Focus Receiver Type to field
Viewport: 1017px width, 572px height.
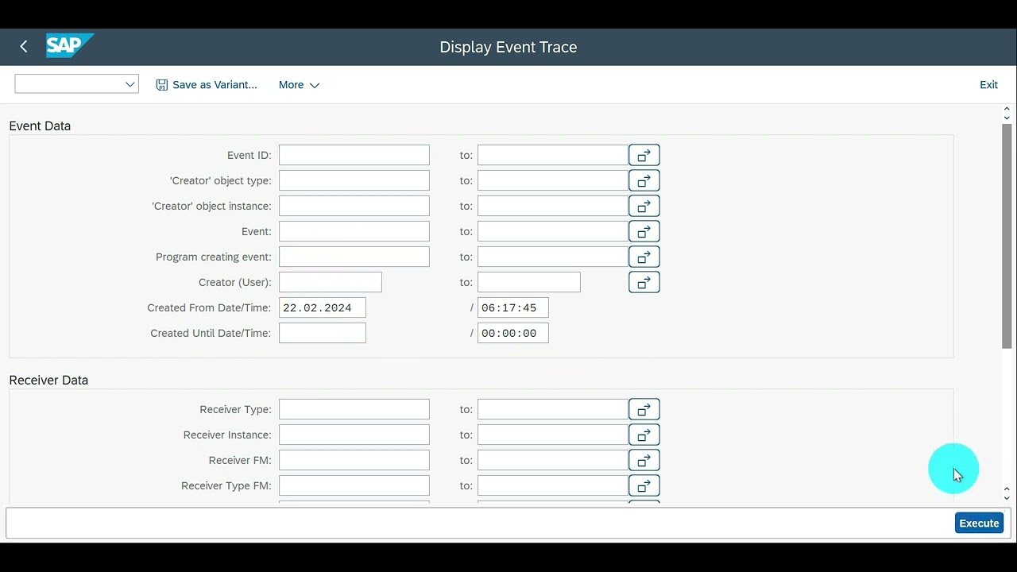pyautogui.click(x=553, y=409)
